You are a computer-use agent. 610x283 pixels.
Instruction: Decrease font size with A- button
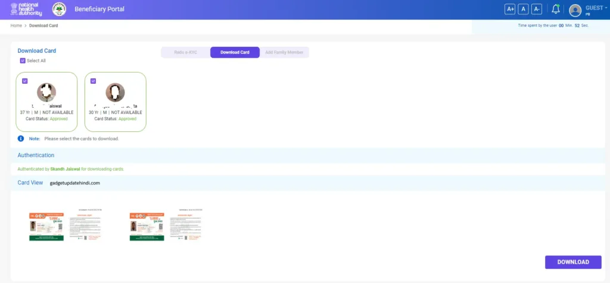[x=537, y=9]
